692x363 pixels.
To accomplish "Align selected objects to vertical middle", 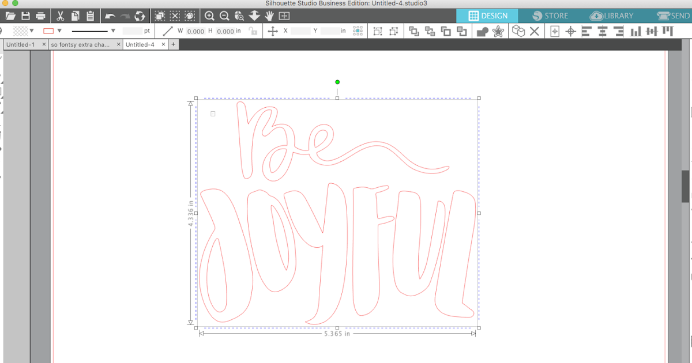I will point(652,31).
